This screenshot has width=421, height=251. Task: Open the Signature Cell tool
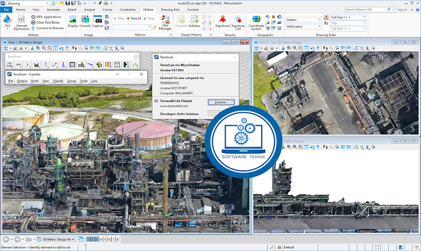(238, 22)
